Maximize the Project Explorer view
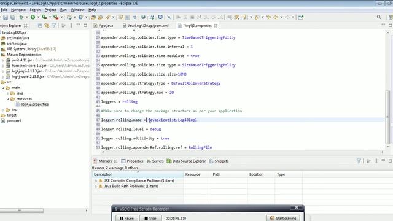This screenshot has height=221, width=393. pyautogui.click(x=85, y=25)
